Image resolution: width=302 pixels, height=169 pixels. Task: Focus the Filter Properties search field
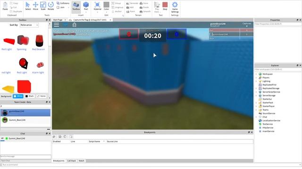tap(277, 24)
